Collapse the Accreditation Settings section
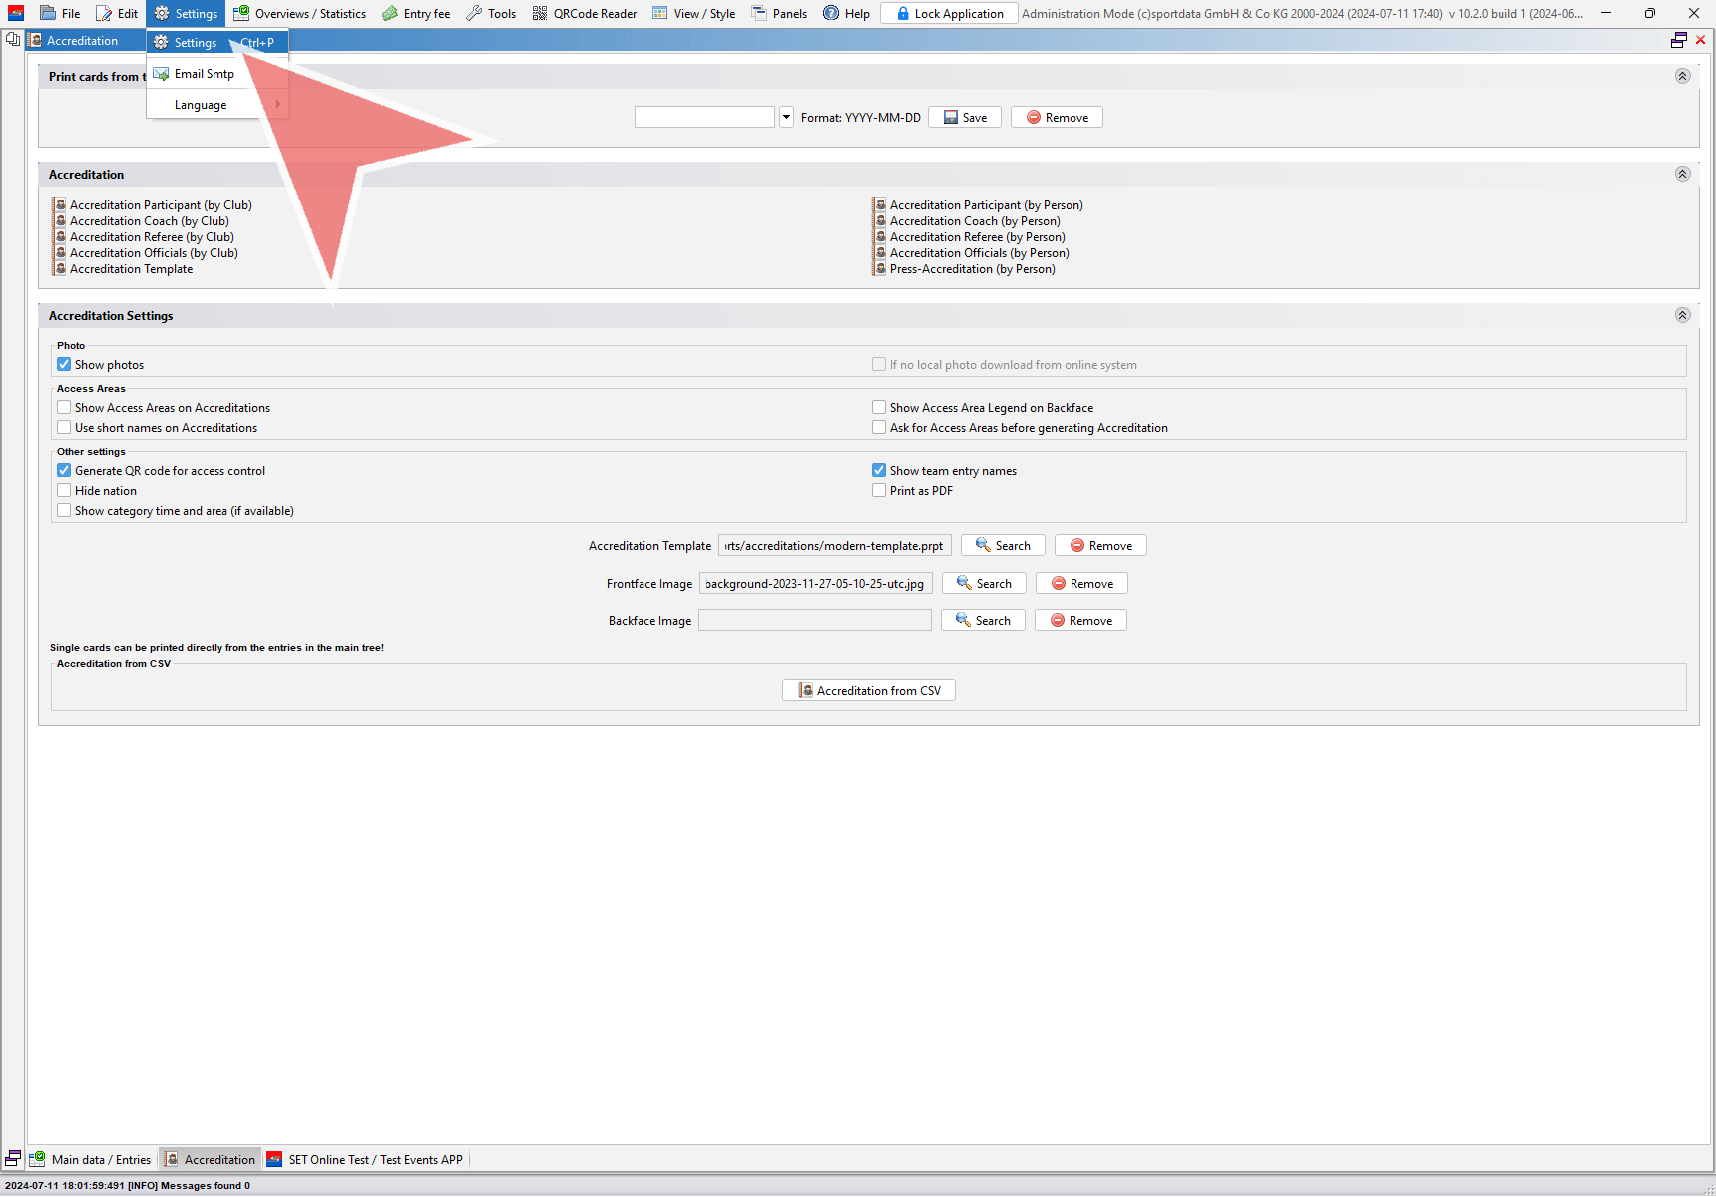Image resolution: width=1716 pixels, height=1197 pixels. point(1682,315)
